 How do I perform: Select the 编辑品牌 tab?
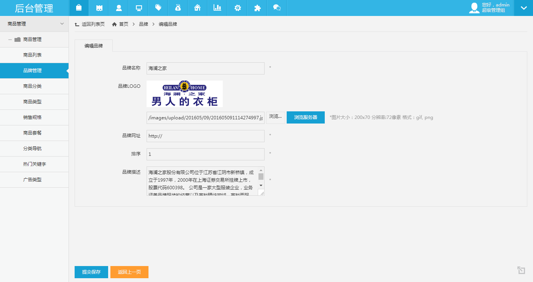pyautogui.click(x=94, y=46)
